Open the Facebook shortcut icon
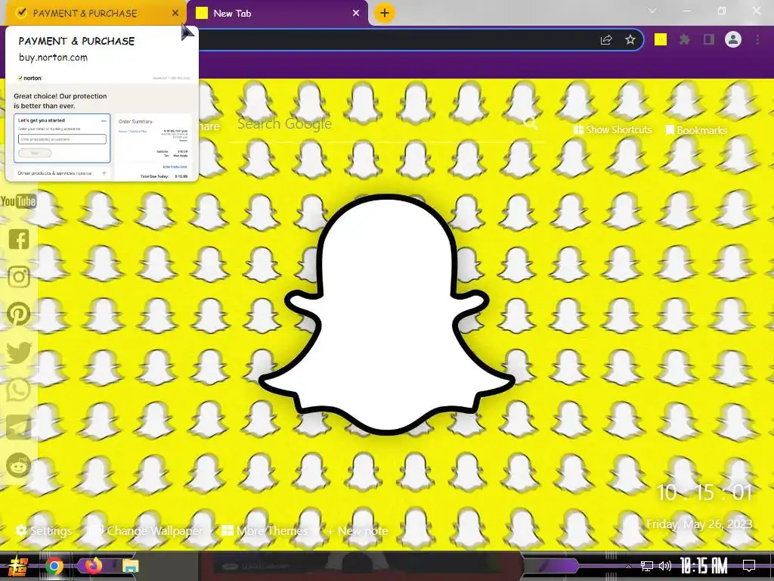 19,239
